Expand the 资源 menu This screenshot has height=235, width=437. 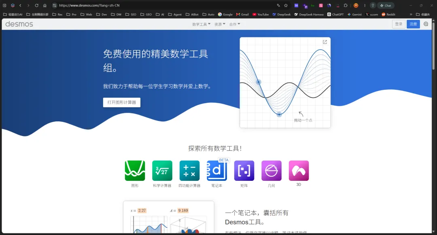tap(220, 24)
